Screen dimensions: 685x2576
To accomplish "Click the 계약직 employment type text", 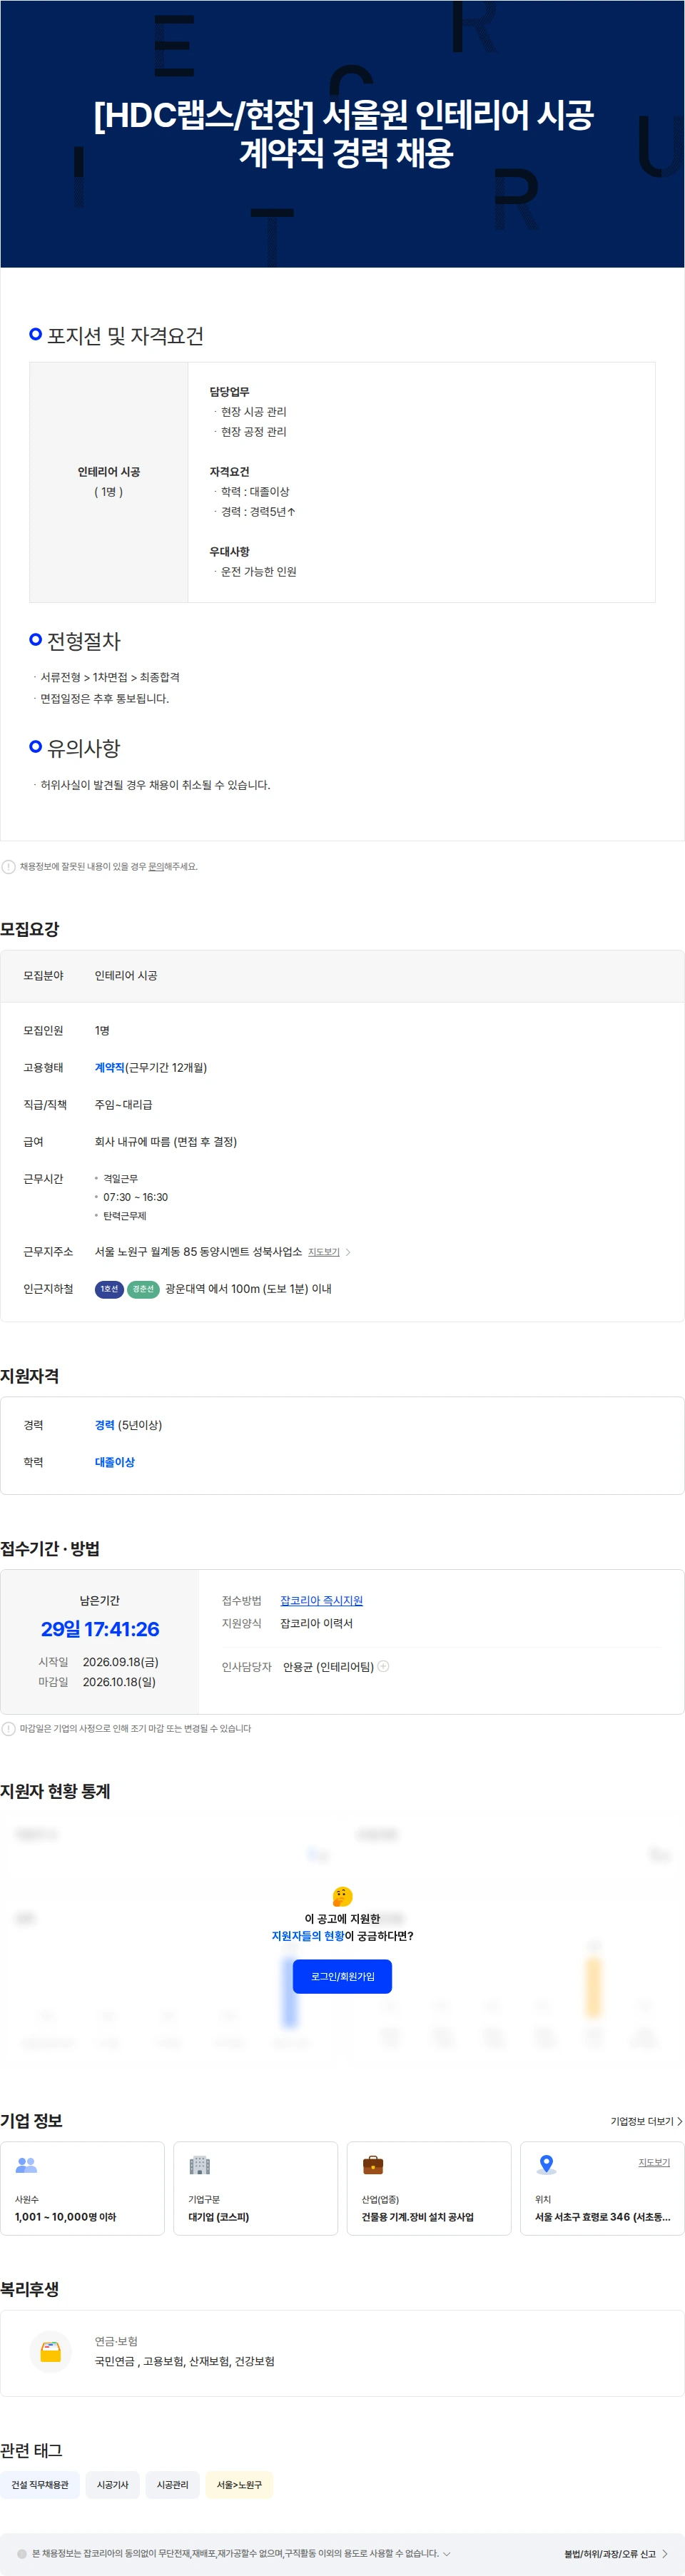I will [x=110, y=1067].
